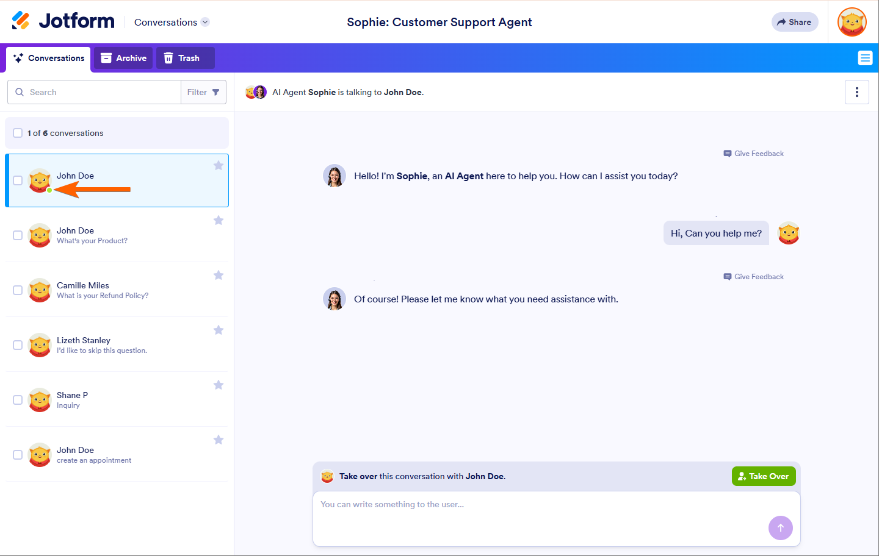Screen dimensions: 879x556
Task: Open the three-dot conversation options menu
Action: 857,92
